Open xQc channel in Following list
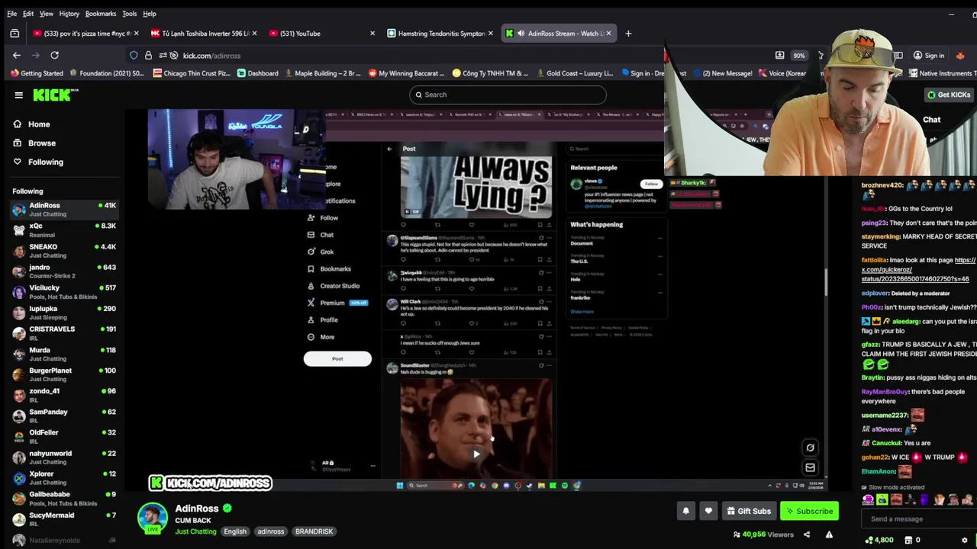 [65, 230]
